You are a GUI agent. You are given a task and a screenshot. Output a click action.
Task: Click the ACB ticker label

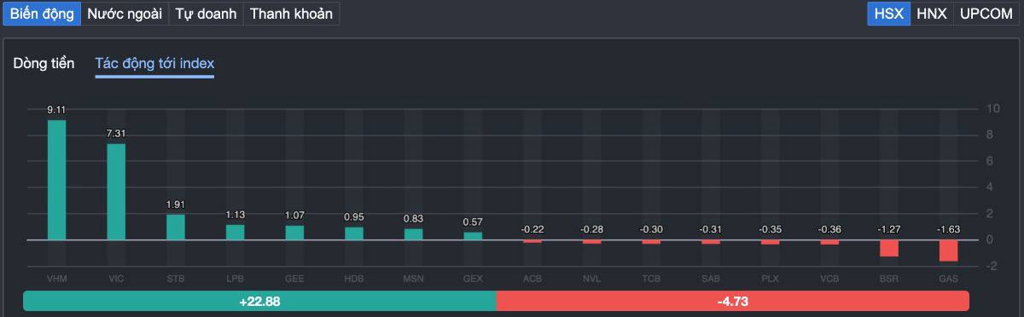532,279
